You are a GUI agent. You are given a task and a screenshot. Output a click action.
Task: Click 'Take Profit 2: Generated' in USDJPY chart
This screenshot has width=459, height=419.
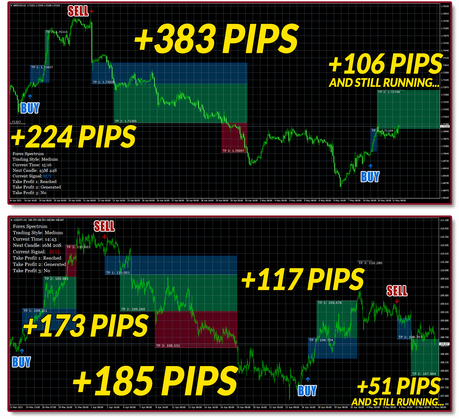point(39,264)
